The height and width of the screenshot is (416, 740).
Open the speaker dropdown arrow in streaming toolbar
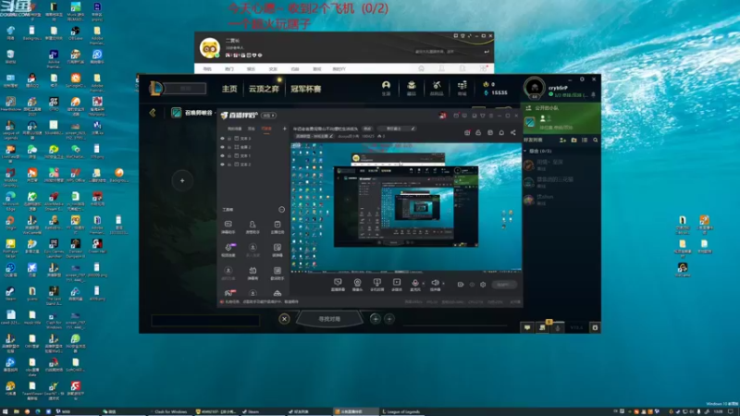tap(443, 284)
